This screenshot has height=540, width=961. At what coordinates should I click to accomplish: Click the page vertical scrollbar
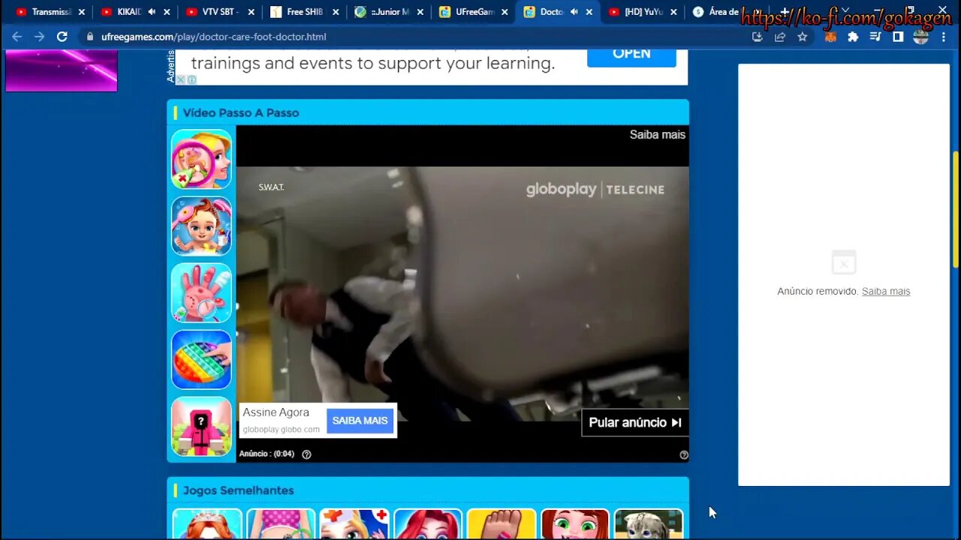coord(956,208)
